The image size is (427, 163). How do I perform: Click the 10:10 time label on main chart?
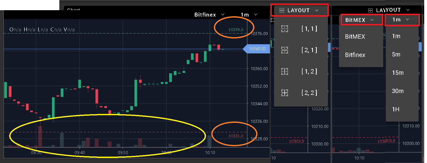(210, 153)
